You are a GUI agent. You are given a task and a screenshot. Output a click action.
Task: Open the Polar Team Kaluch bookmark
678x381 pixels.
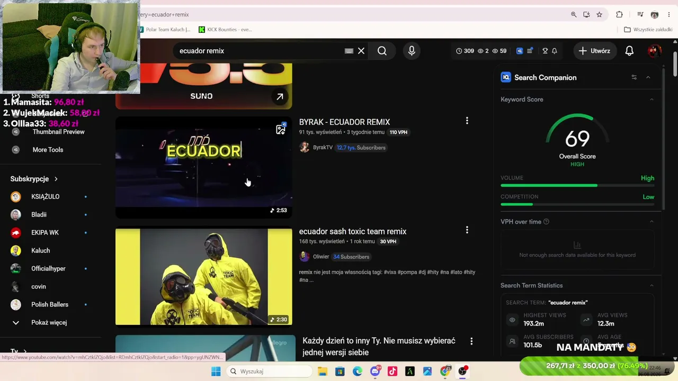pyautogui.click(x=166, y=30)
